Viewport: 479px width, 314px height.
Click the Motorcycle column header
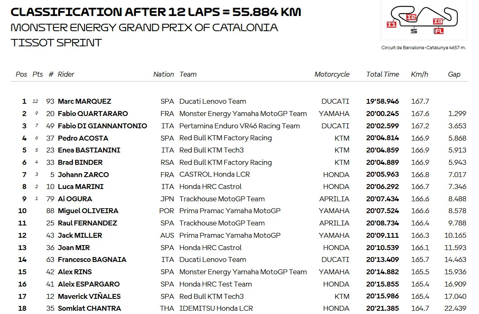332,74
